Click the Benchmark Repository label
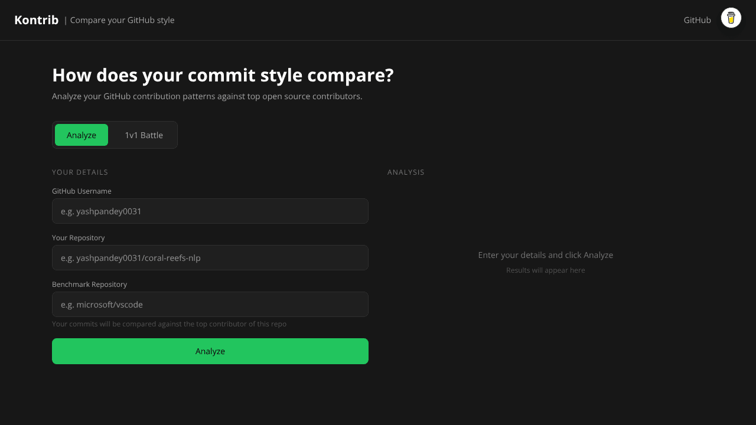Viewport: 756px width, 425px height. (x=89, y=285)
